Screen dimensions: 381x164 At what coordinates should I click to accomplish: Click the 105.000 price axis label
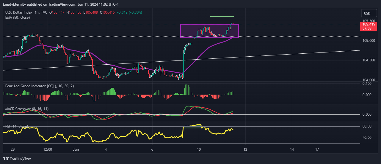click(368, 40)
